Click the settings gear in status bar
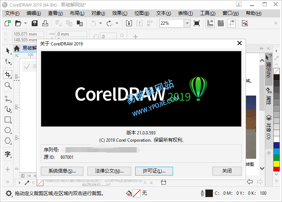Image resolution: width=282 pixels, height=202 pixels. point(9,193)
